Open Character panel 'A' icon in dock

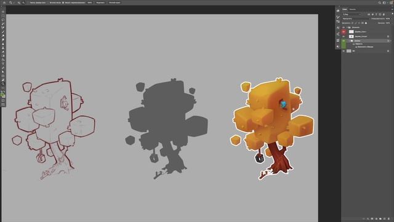(x=338, y=28)
